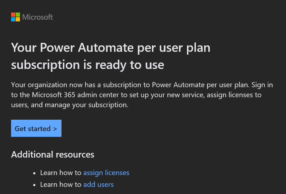Open the Get started button
Screen dimensions: 286x194
coord(36,128)
